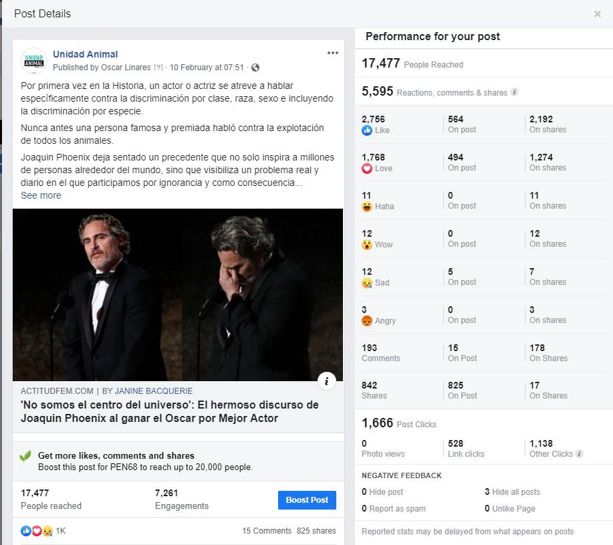Click the Haha emoji icon in stats

click(367, 207)
